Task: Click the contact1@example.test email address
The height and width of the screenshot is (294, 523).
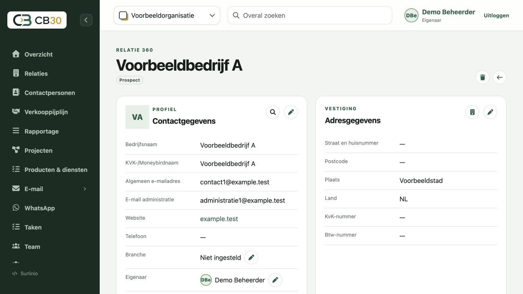Action: [x=235, y=182]
